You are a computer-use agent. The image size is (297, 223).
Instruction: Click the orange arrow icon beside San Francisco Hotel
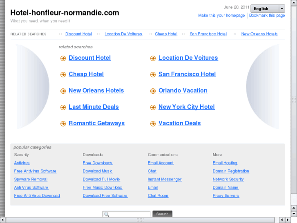coord(153,74)
